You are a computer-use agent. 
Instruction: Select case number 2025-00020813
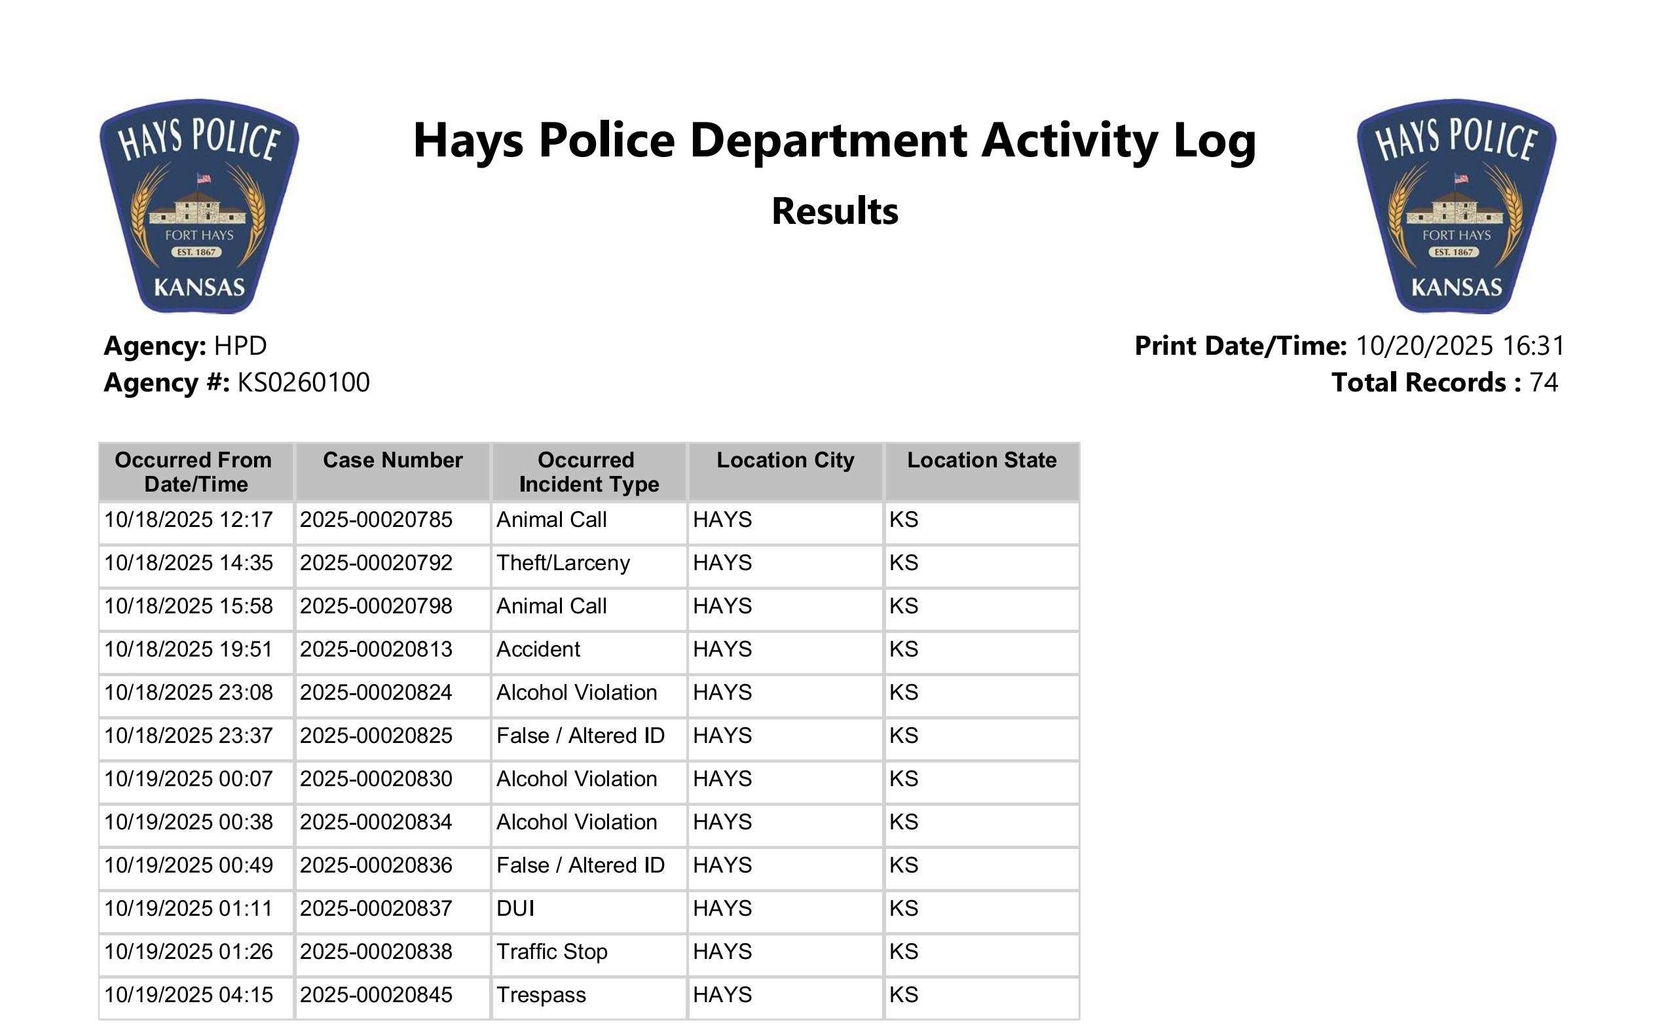tap(376, 649)
